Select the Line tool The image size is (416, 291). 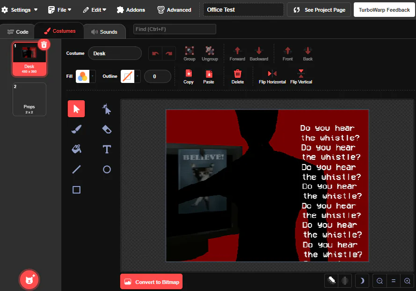coord(76,169)
